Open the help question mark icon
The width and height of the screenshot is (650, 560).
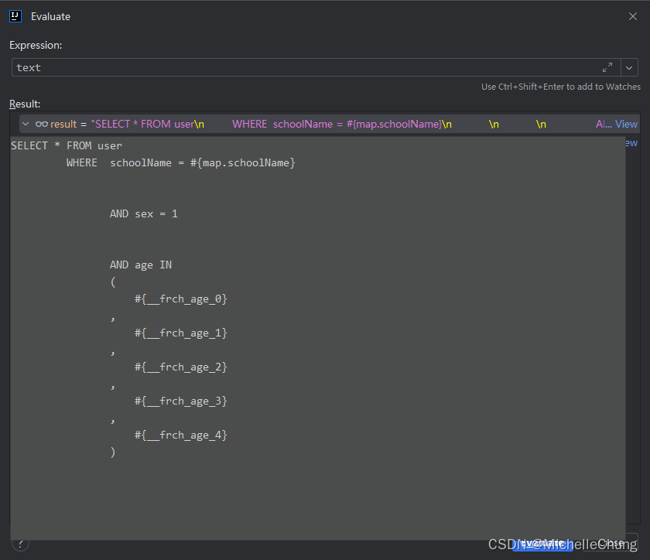pyautogui.click(x=20, y=544)
